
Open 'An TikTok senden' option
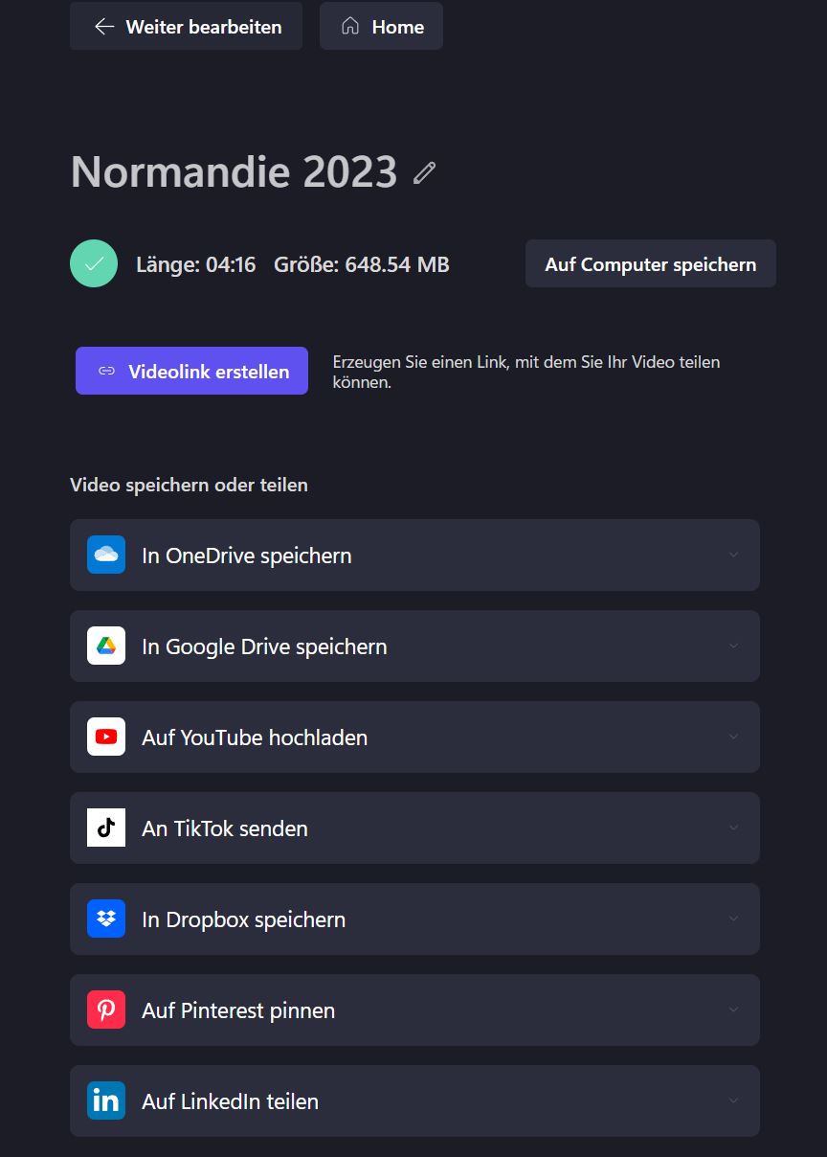tap(225, 828)
